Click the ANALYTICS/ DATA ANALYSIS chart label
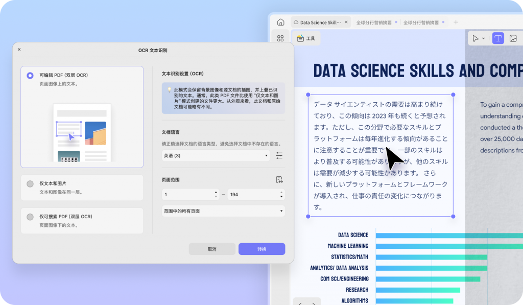The height and width of the screenshot is (305, 523). coord(339,268)
